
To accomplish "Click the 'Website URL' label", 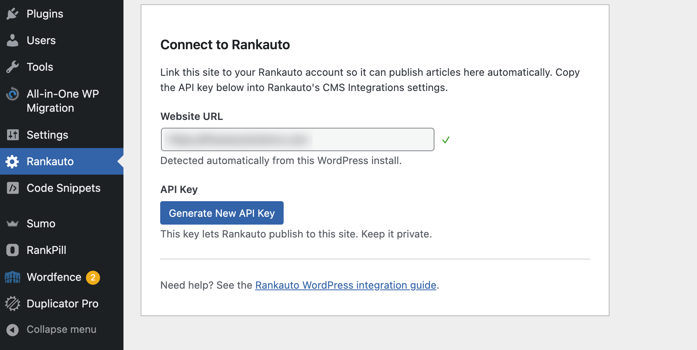I will coord(191,116).
